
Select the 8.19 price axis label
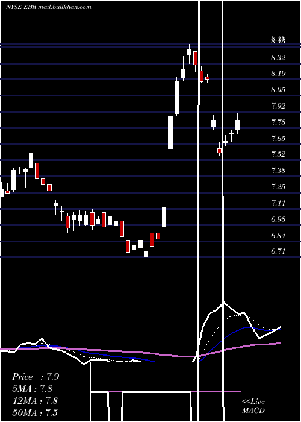pyautogui.click(x=278, y=74)
